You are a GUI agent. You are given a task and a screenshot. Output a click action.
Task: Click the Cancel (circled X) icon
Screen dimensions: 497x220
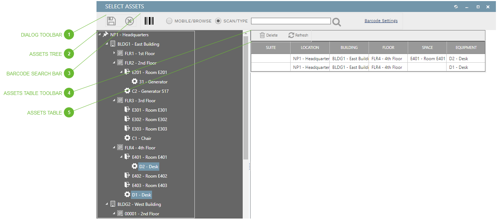point(129,21)
